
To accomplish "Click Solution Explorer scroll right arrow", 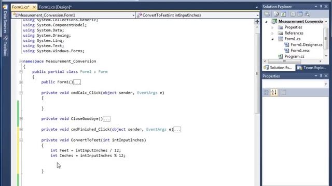I will [320, 61].
